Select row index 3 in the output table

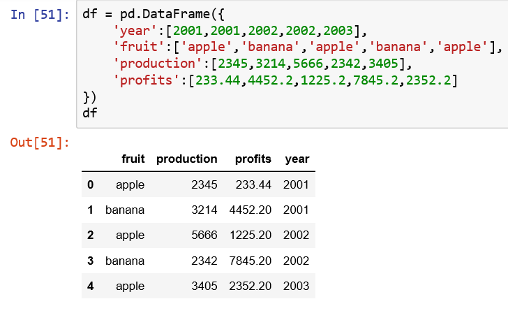tap(89, 261)
